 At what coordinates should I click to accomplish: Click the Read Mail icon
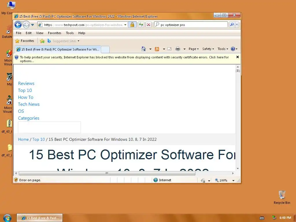click(x=169, y=49)
